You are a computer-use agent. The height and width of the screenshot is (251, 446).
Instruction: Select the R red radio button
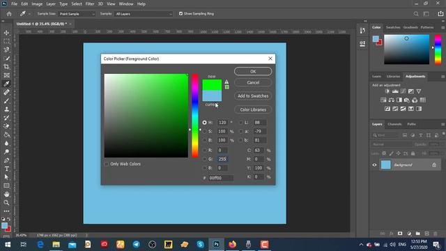coord(204,150)
